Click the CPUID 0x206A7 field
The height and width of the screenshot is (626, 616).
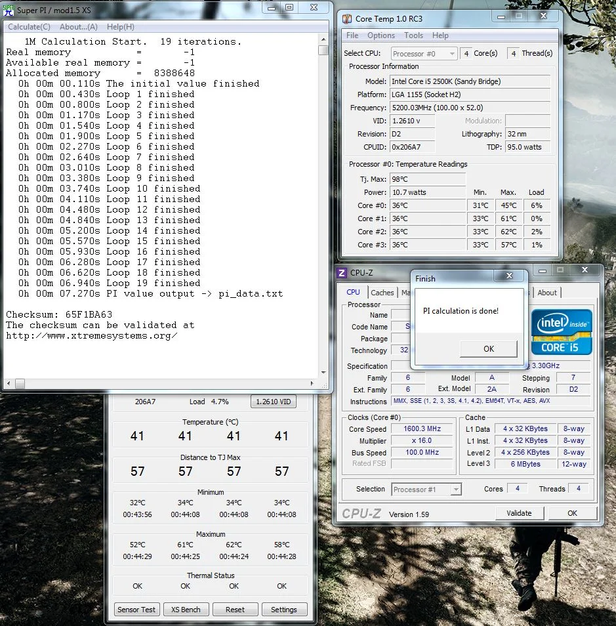412,147
